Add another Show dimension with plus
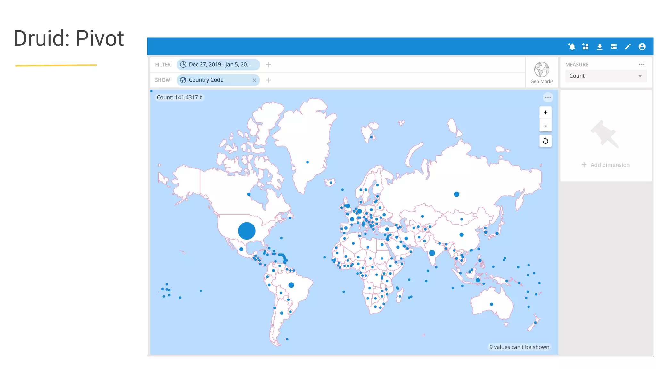The width and height of the screenshot is (656, 369). pos(268,80)
